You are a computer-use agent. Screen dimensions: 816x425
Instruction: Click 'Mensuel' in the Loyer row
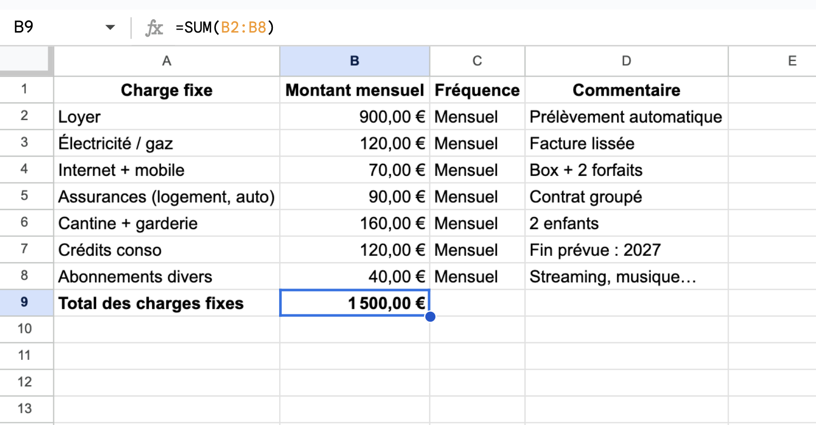click(x=477, y=116)
